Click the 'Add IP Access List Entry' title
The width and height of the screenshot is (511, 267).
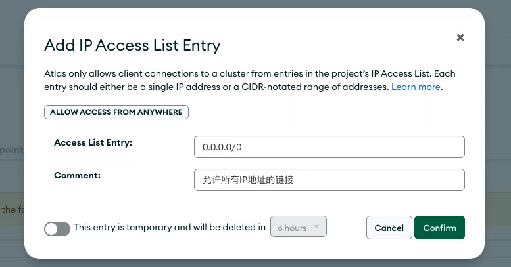pos(132,45)
